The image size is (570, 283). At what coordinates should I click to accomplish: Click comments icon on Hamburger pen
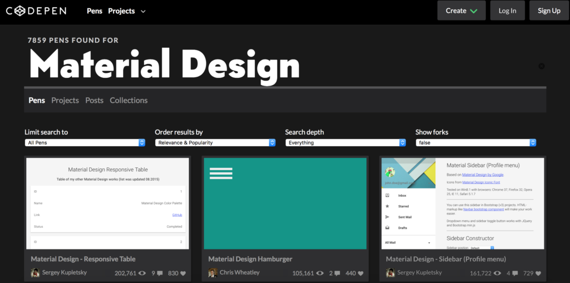pyautogui.click(x=338, y=273)
